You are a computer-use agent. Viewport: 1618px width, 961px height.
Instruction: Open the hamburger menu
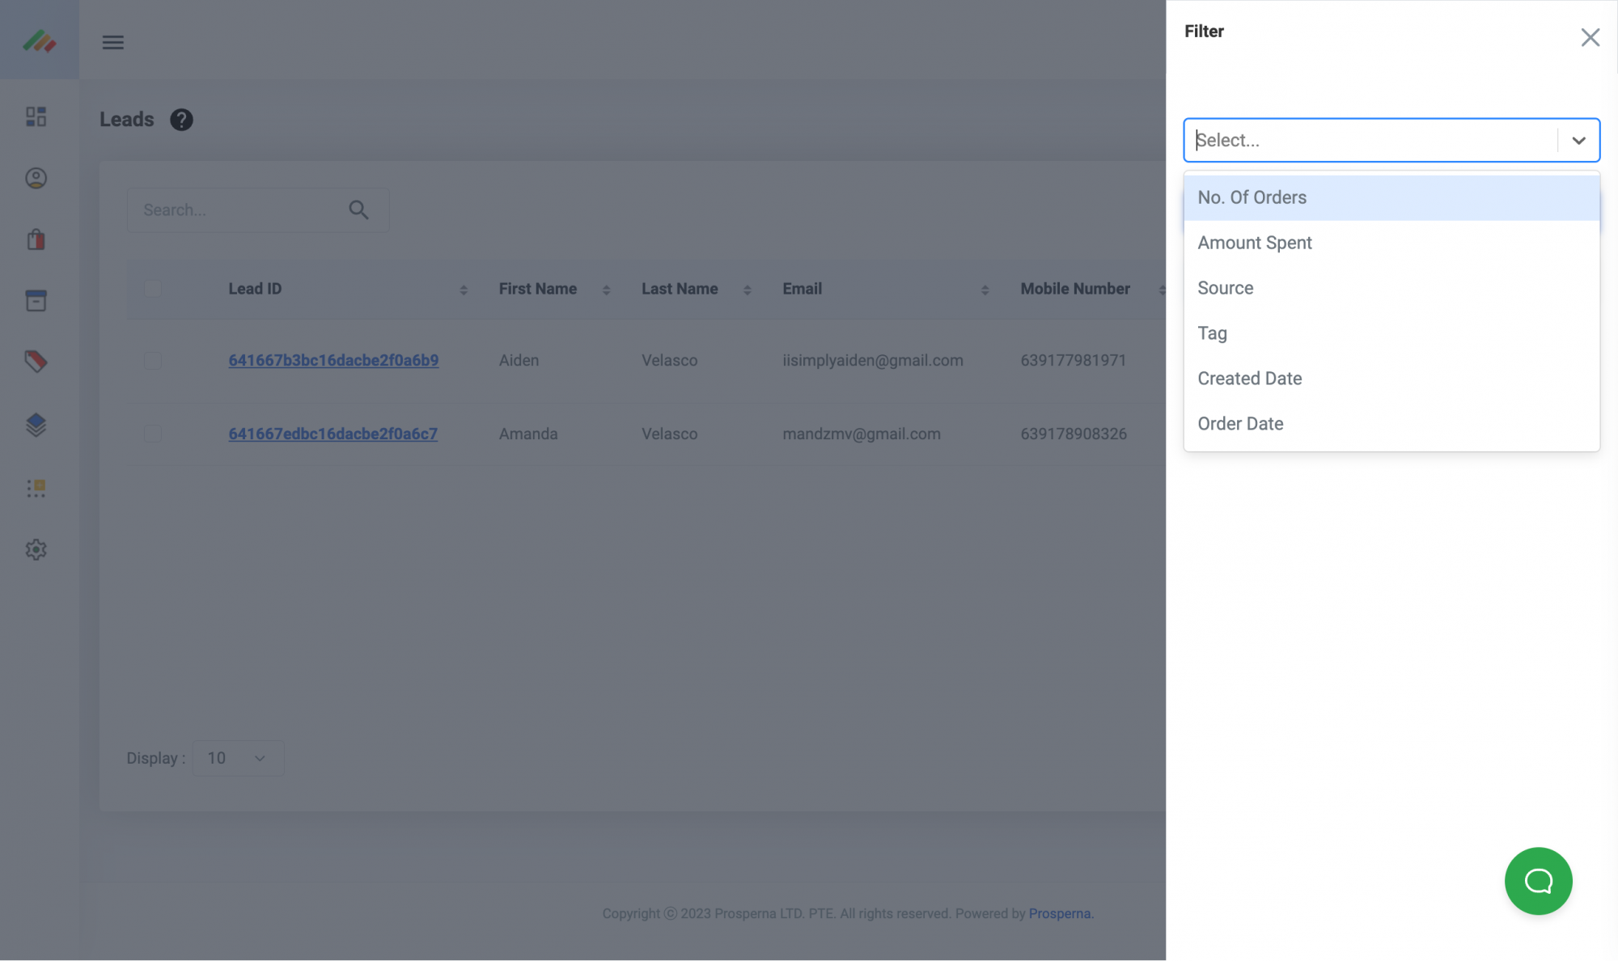tap(112, 42)
